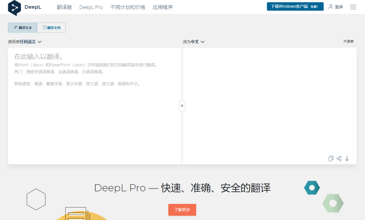Download translation with the down-arrow icon
This screenshot has width=365, height=220.
(347, 158)
